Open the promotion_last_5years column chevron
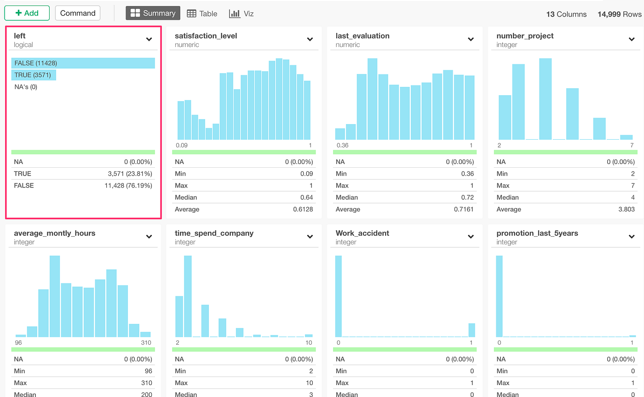644x397 pixels. [631, 236]
